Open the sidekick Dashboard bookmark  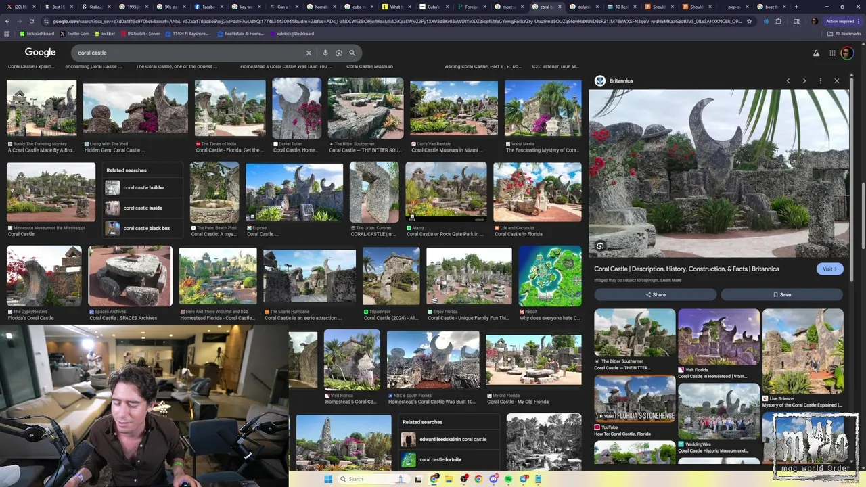pyautogui.click(x=292, y=34)
